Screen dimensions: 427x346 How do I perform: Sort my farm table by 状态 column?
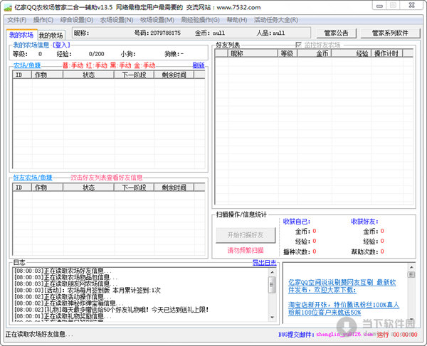[x=88, y=75]
